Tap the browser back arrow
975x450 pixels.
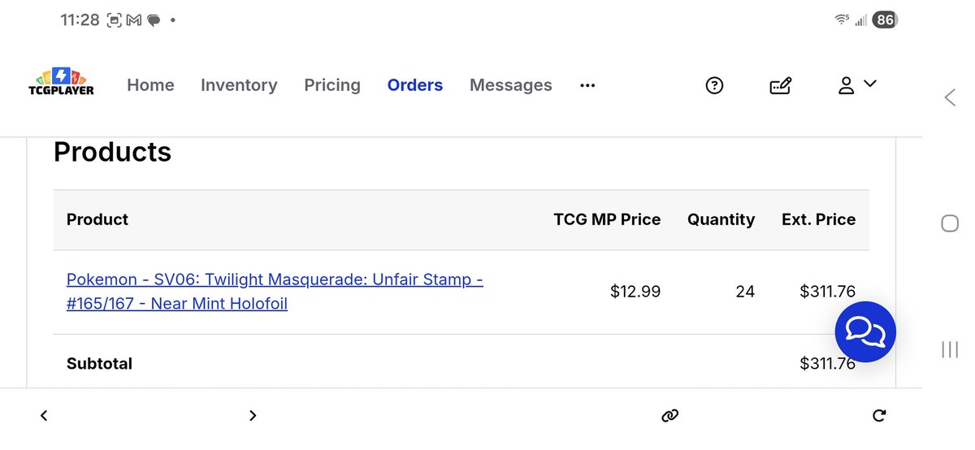(x=44, y=416)
